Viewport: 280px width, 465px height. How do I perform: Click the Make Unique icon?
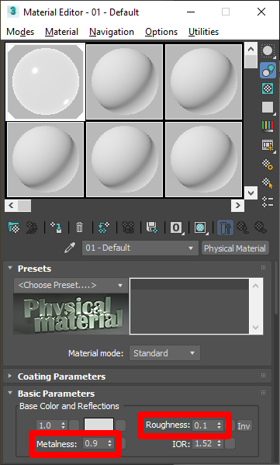(x=128, y=227)
